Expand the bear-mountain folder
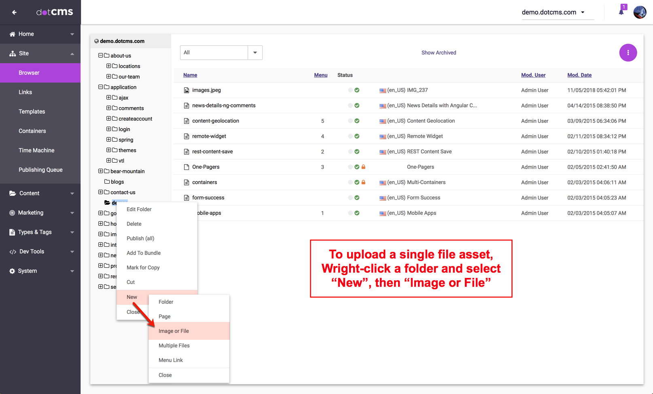 click(x=101, y=171)
